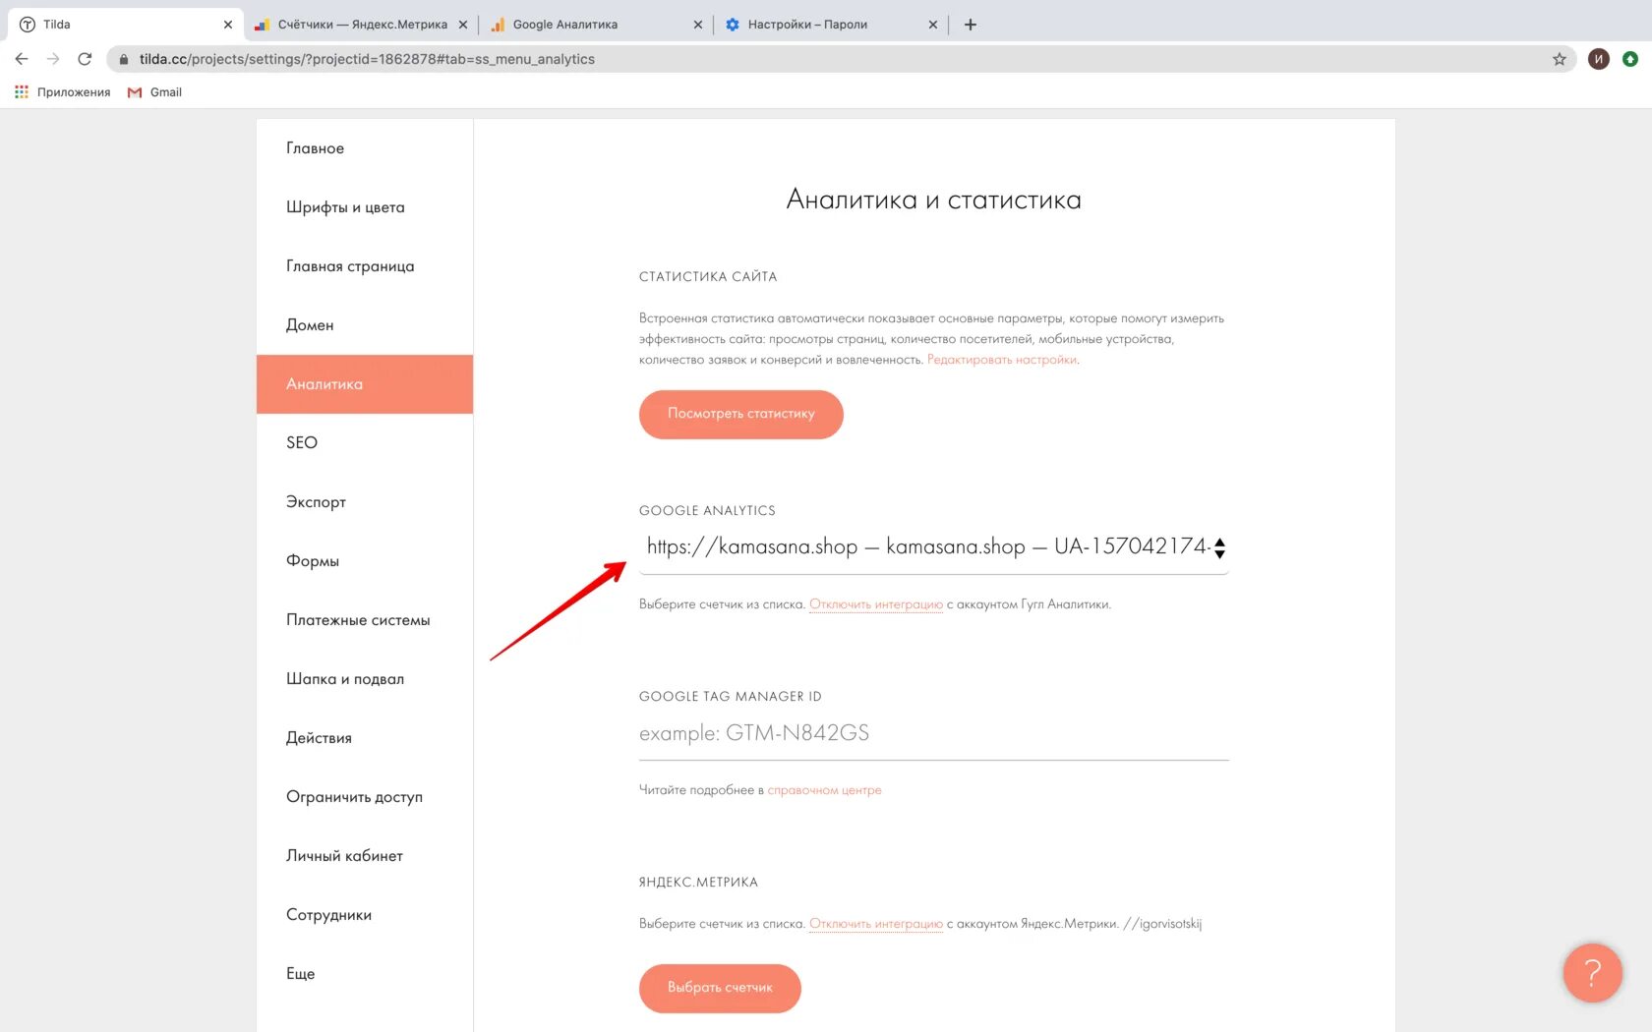Open справочном центре link
Screen dimensions: 1652x1032
coord(824,790)
